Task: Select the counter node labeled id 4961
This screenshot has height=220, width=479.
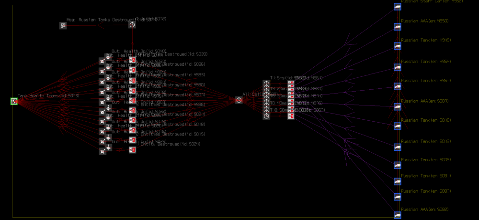Action: coord(291,83)
